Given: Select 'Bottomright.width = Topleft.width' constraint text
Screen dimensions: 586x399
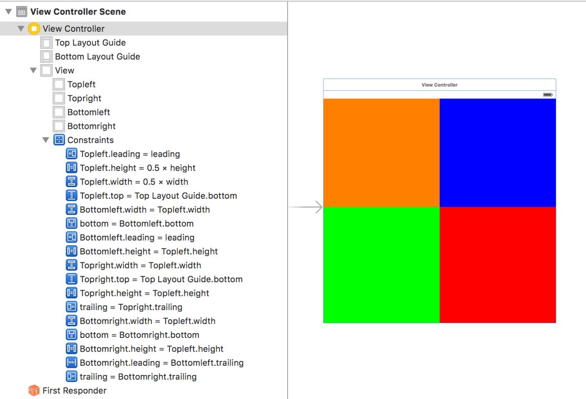Looking at the screenshot, I should click(147, 321).
